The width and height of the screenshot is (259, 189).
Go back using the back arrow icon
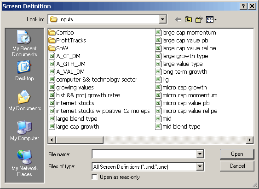(x=178, y=19)
